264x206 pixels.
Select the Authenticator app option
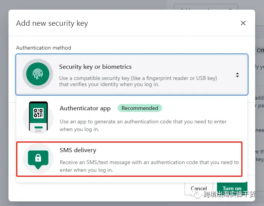pos(132,118)
